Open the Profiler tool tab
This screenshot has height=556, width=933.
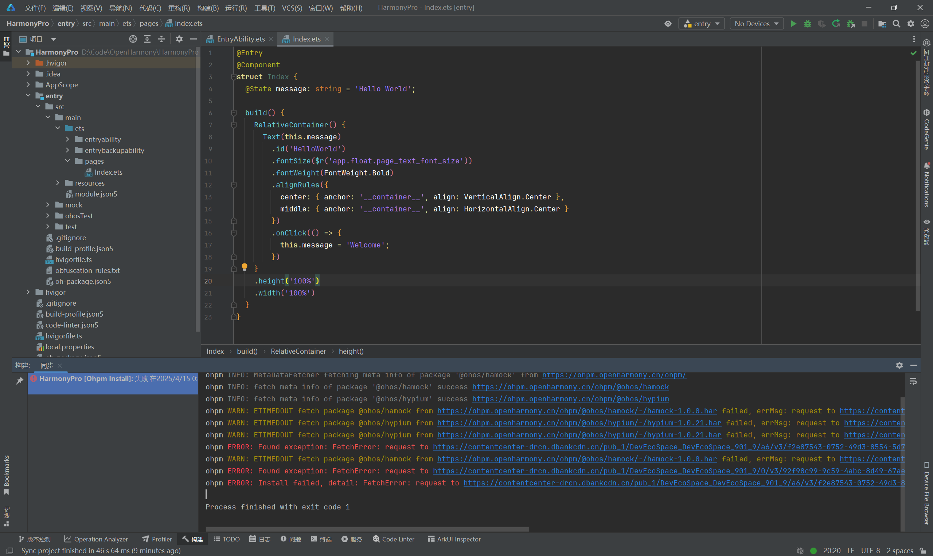[157, 539]
